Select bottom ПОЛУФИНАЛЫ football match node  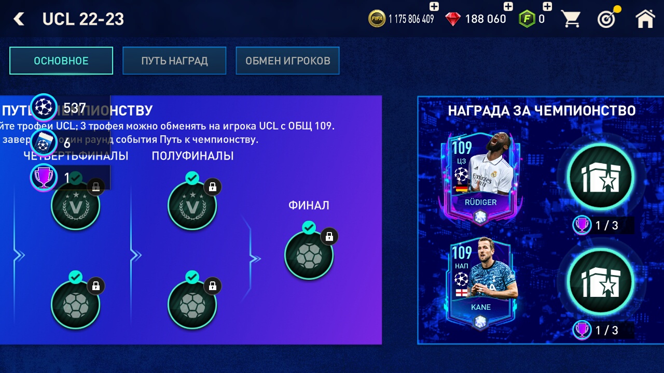[192, 305]
